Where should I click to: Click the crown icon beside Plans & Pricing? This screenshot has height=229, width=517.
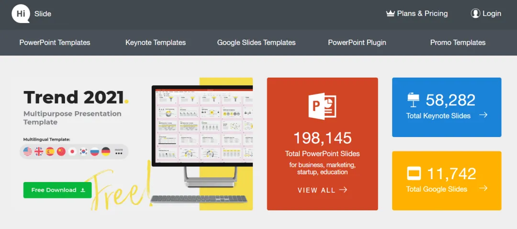tap(391, 13)
